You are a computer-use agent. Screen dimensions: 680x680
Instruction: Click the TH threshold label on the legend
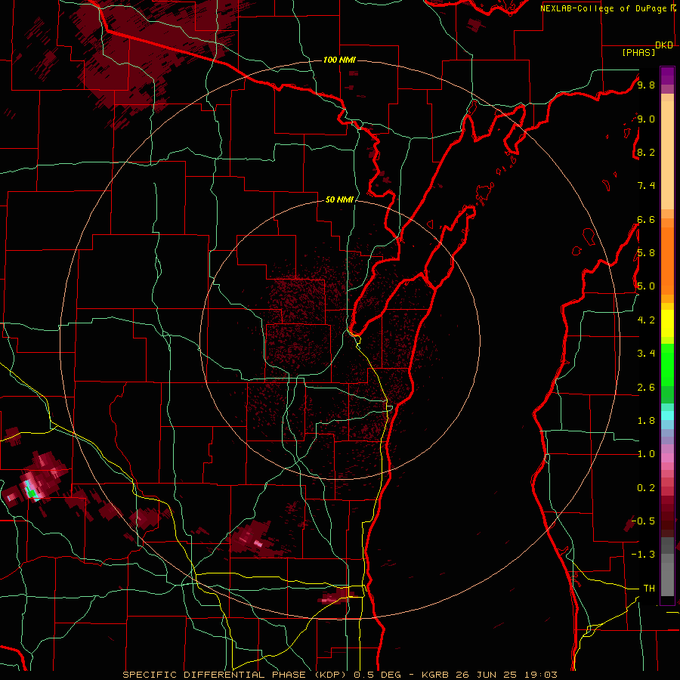point(649,589)
